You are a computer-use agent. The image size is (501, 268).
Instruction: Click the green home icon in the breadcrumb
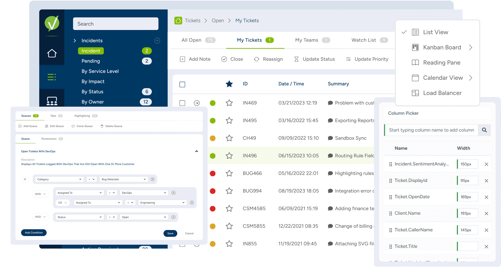point(178,21)
